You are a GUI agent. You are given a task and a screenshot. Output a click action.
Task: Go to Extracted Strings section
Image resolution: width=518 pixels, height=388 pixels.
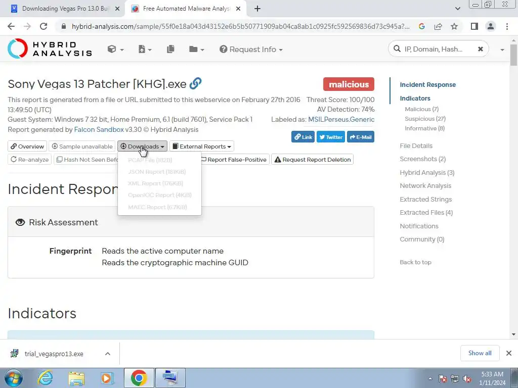click(425, 199)
